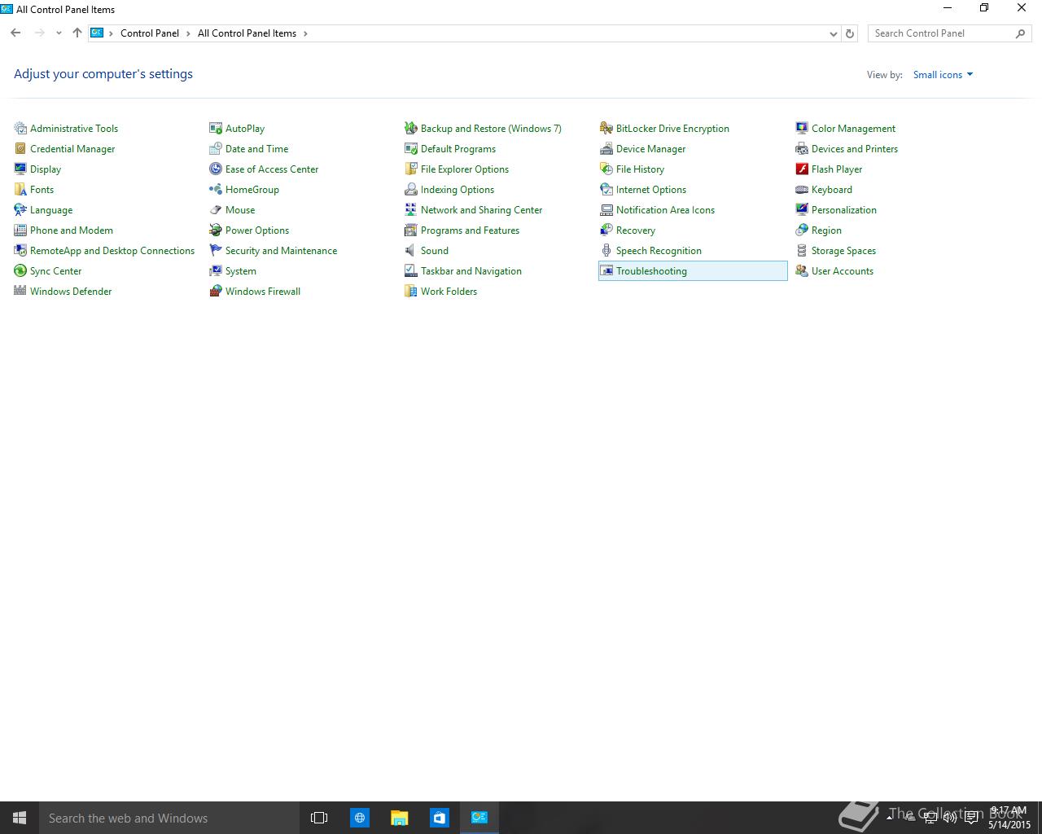Open Work Folders
Screen dimensions: 1042x834
coord(449,292)
